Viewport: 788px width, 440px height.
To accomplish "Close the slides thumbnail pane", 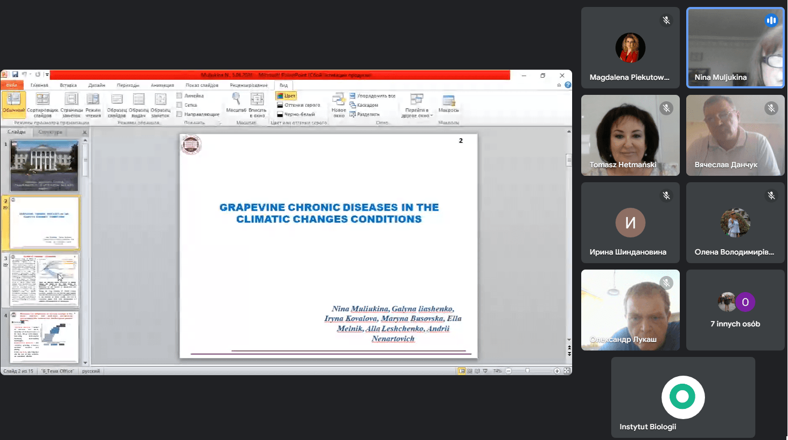I will (84, 132).
